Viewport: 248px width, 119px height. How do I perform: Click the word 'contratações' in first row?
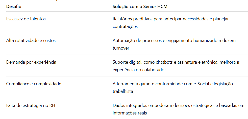coord(125,26)
